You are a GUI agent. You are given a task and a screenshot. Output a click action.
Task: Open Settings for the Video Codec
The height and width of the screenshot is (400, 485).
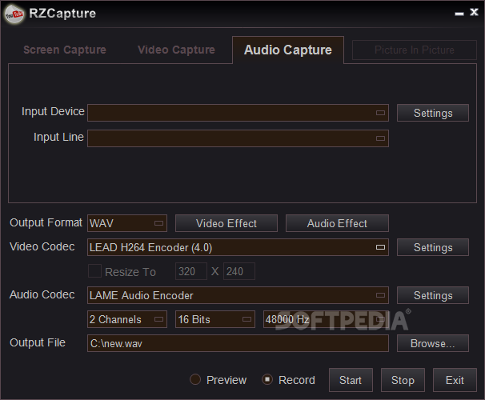point(433,247)
